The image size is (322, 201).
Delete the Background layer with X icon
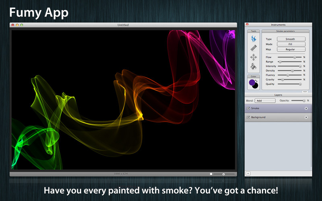point(306,117)
